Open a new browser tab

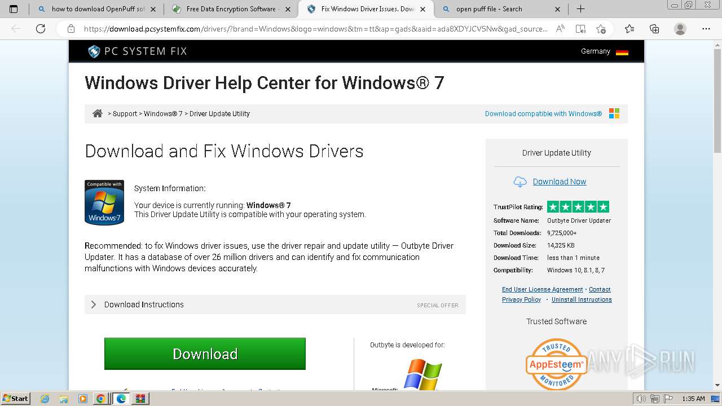[x=580, y=9]
